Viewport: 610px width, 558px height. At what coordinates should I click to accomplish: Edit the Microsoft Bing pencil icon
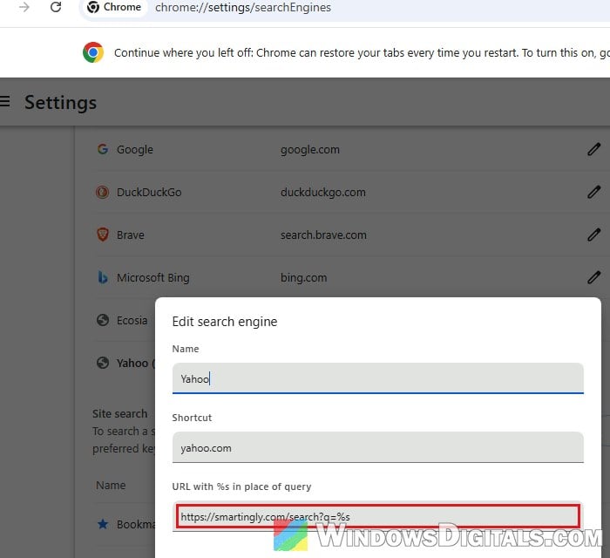593,277
